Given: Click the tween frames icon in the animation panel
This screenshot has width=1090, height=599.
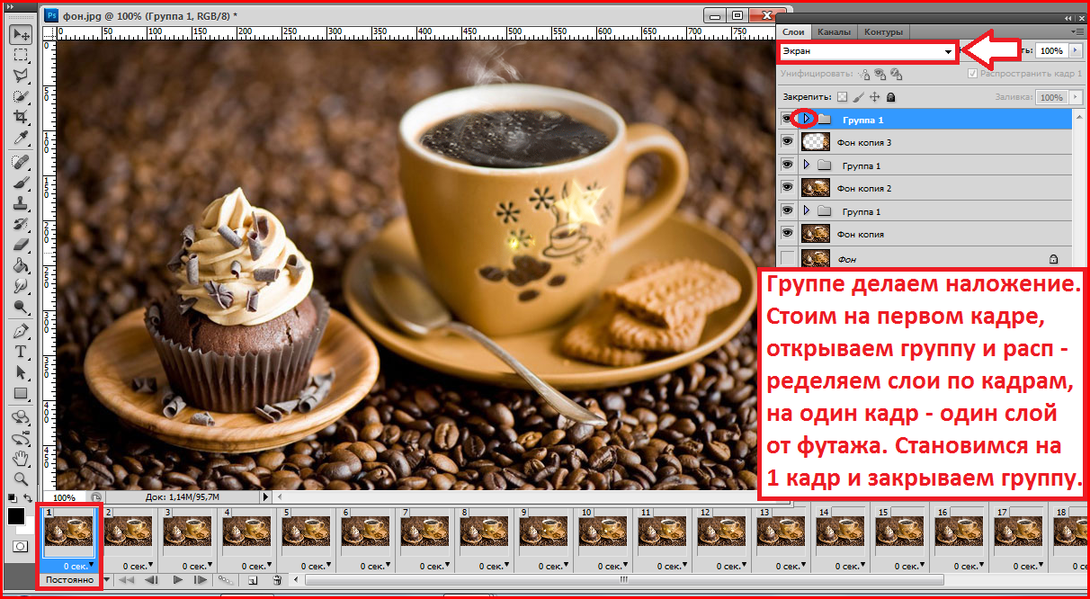Looking at the screenshot, I should pos(226,581).
